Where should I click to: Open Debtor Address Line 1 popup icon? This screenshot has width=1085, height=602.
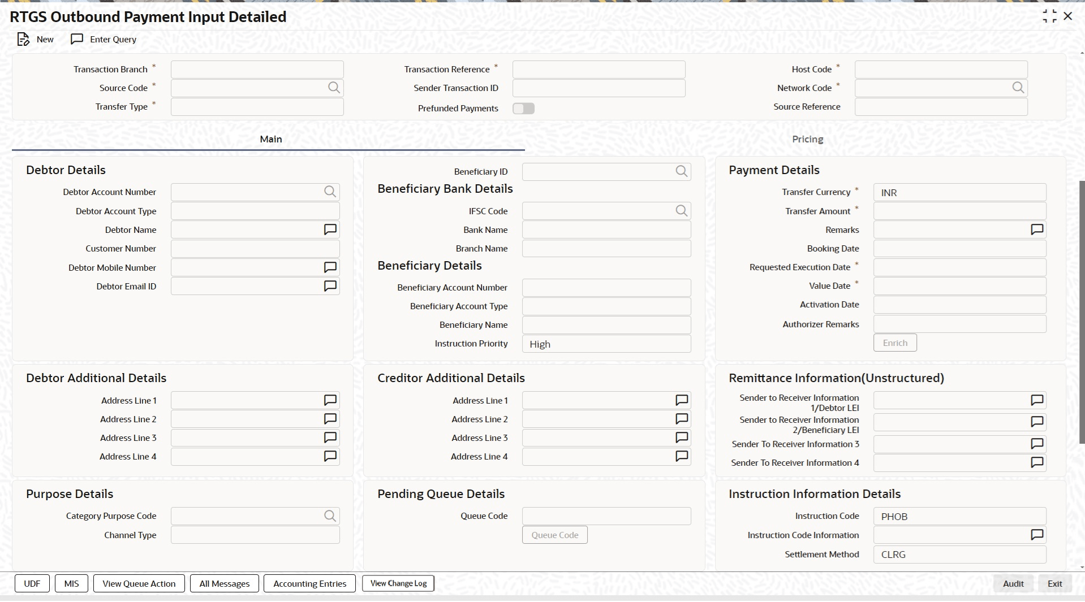coord(330,400)
